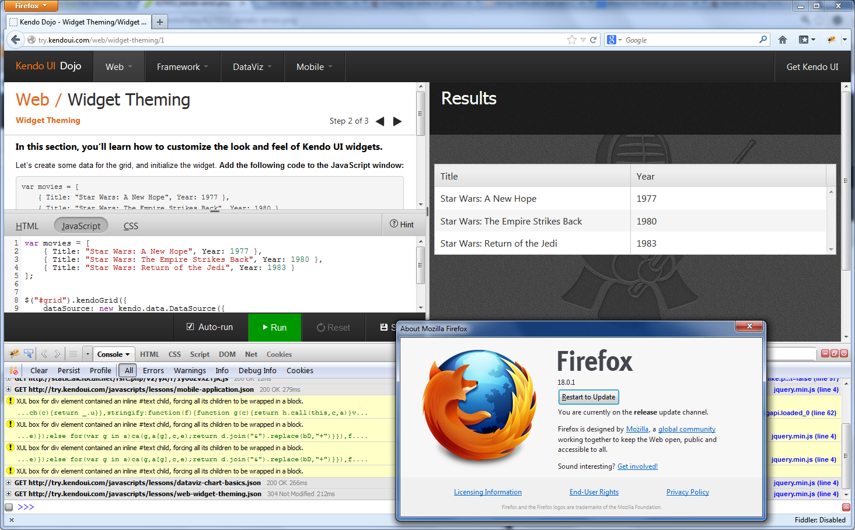Open Firebug in a new window
The width and height of the screenshot is (855, 530).
(835, 353)
